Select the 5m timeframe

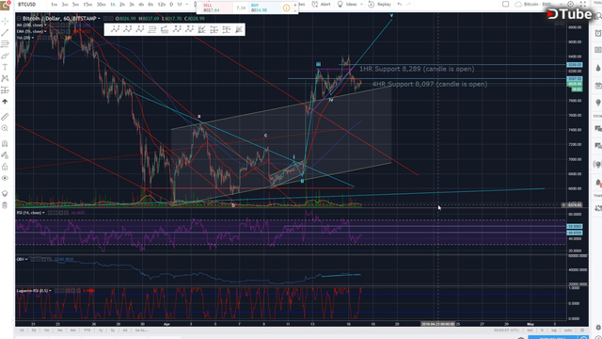(x=75, y=4)
